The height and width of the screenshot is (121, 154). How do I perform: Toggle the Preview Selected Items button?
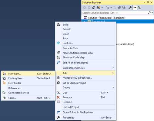coord(135,8)
